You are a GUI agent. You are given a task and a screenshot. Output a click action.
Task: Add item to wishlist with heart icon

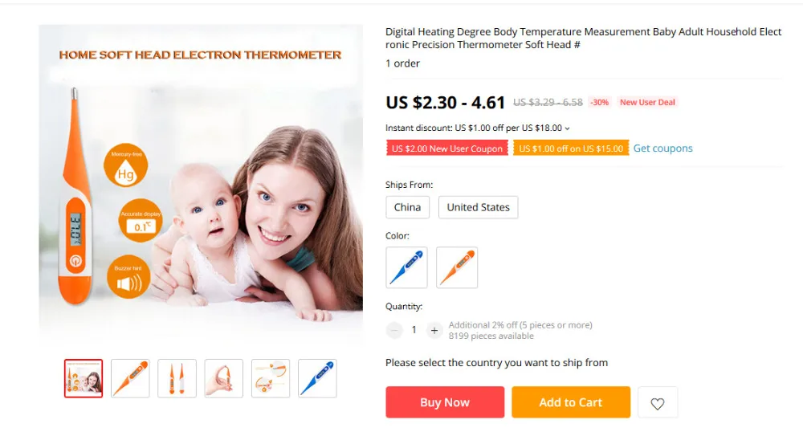[x=658, y=403]
